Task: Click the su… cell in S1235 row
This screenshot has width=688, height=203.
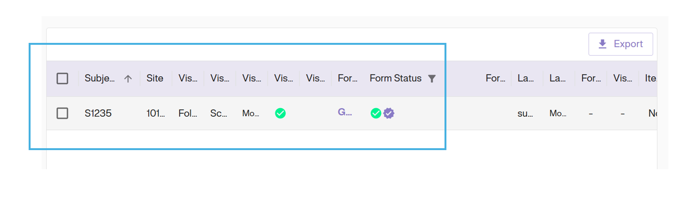Action: point(525,113)
